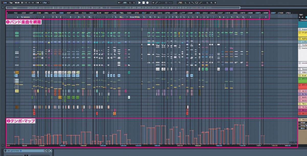Screen dimensions: 307x156
Task: Arm the Arrangement Record button
Action: point(147,3)
